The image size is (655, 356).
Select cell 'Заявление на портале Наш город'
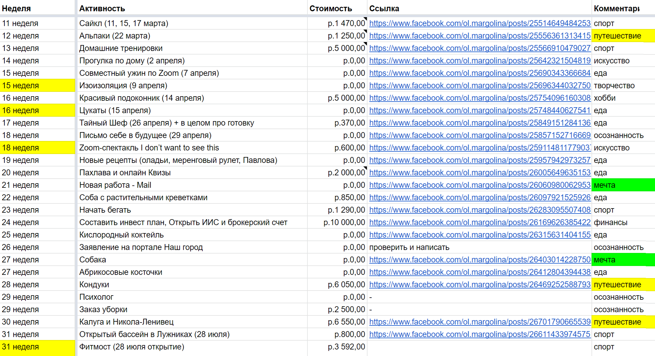click(192, 247)
